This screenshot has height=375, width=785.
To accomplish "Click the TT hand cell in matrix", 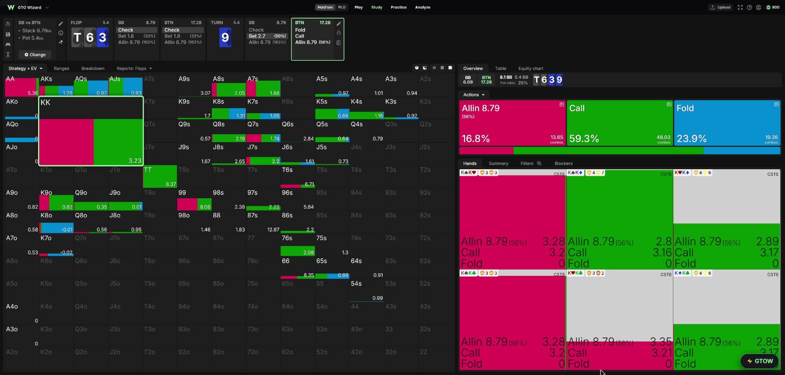I will [x=160, y=177].
